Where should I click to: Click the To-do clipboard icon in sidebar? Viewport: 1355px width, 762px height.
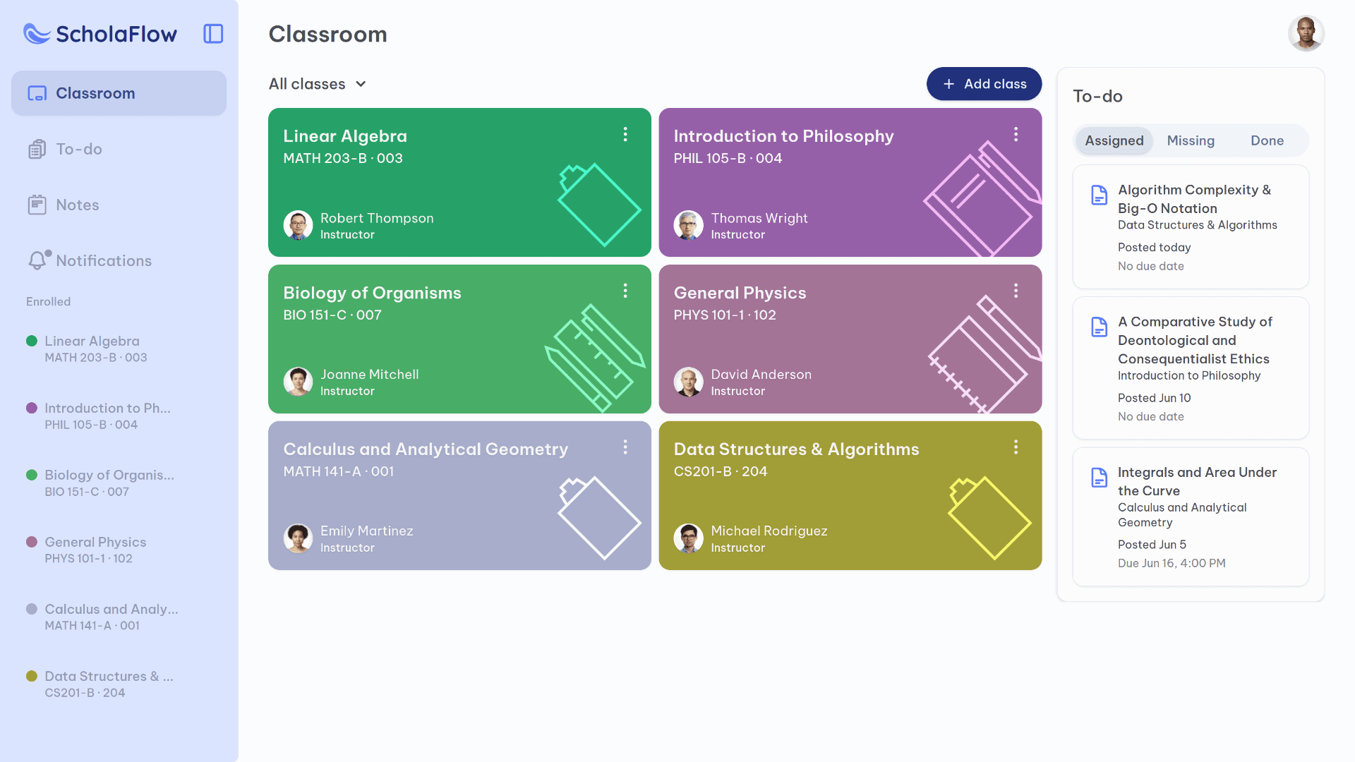click(37, 149)
